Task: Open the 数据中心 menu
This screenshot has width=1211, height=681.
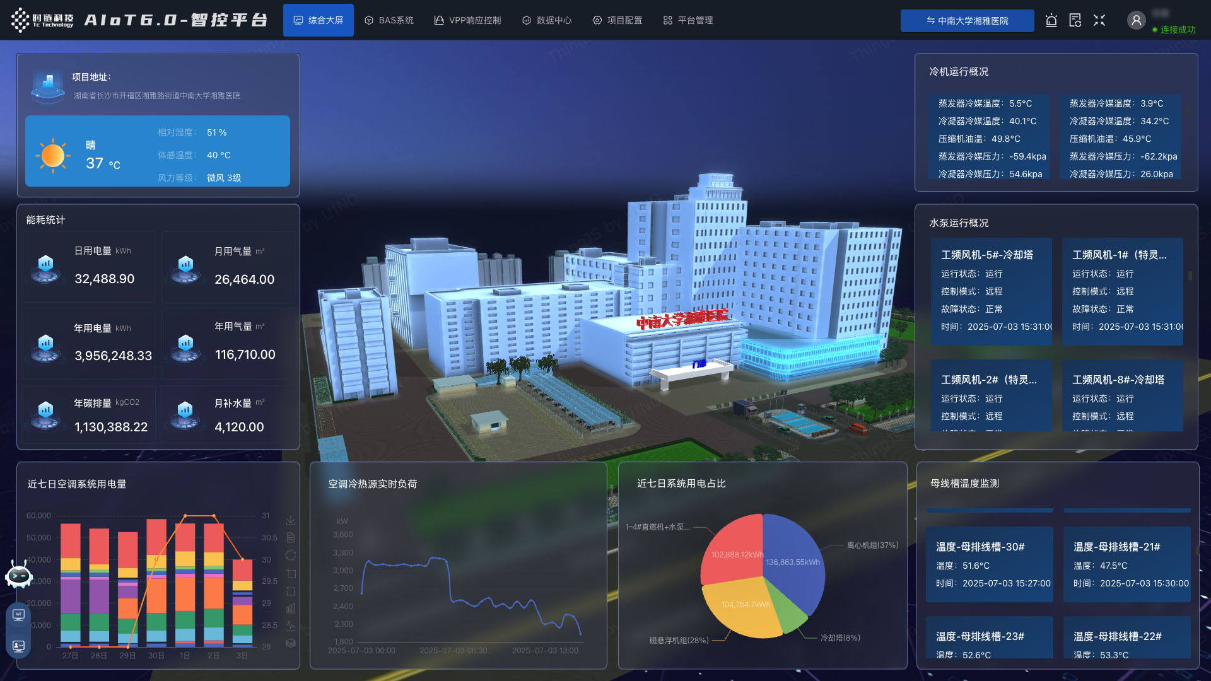Action: [x=547, y=20]
